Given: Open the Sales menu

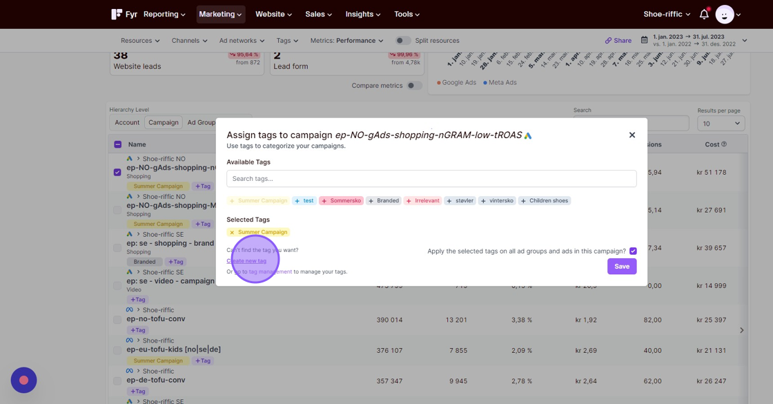Looking at the screenshot, I should [x=318, y=15].
